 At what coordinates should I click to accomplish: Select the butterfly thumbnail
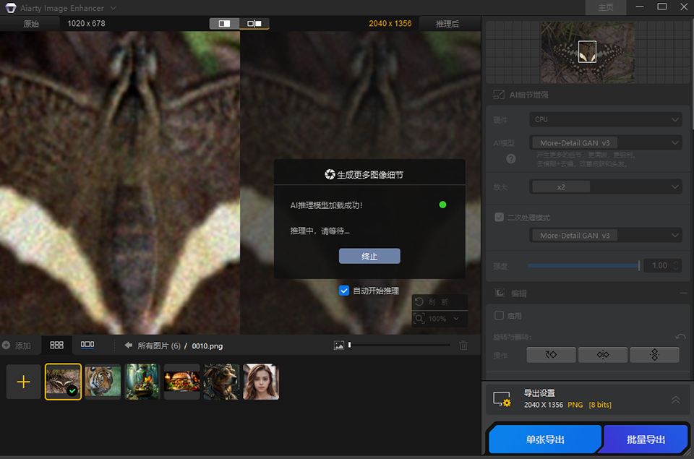click(x=63, y=382)
